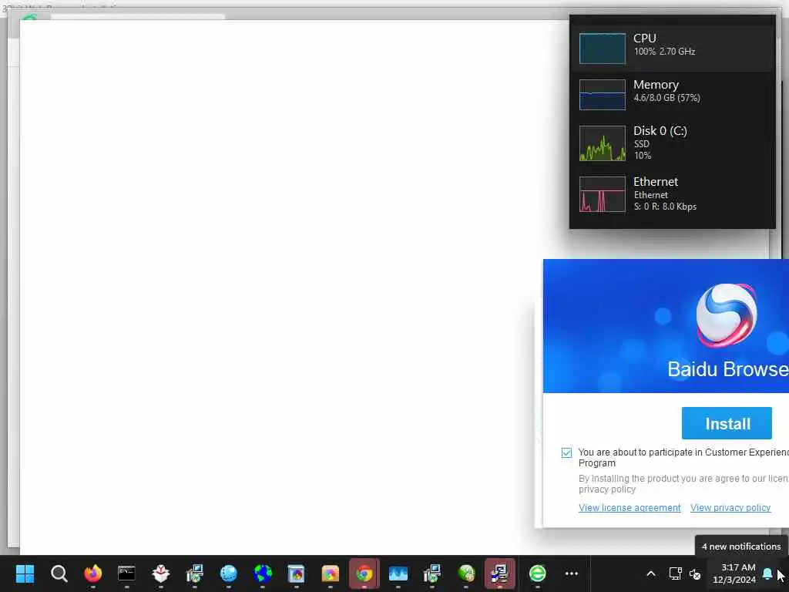Open the clock showing 3:17 AM
Viewport: 789px width, 592px height.
coord(734,573)
